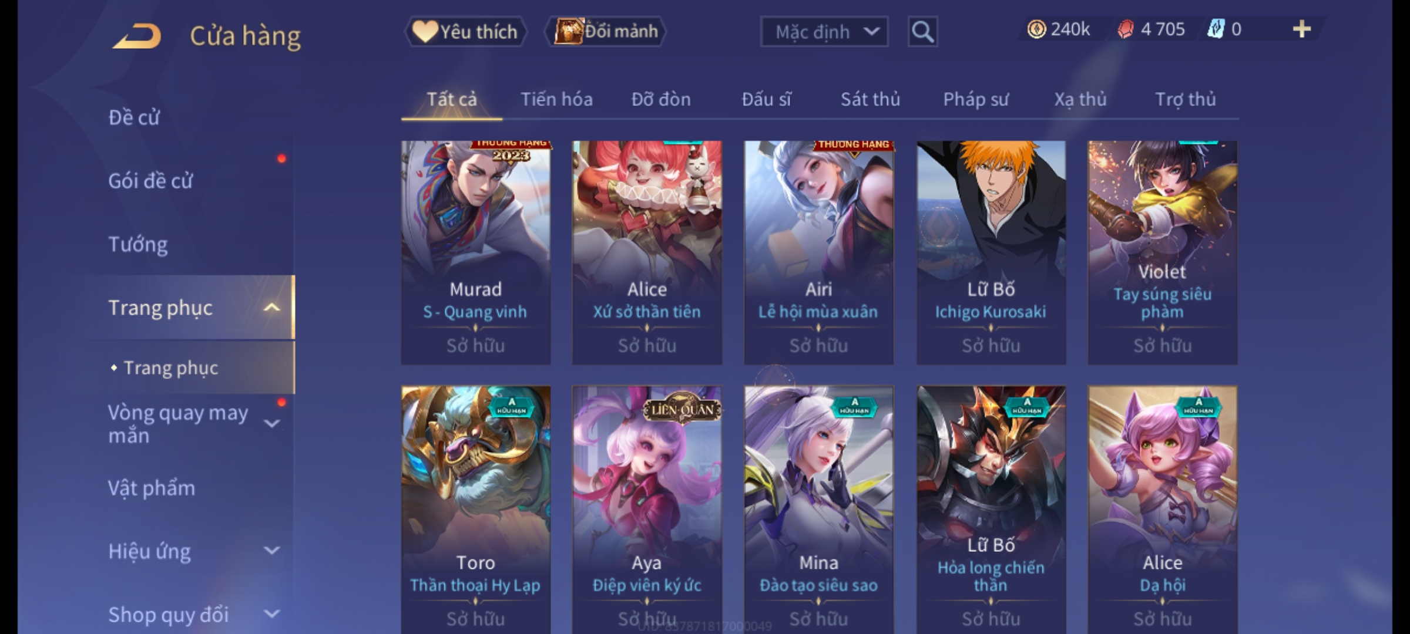Open Đổi mảnh fragment exchange
1410x634 pixels.
[606, 32]
